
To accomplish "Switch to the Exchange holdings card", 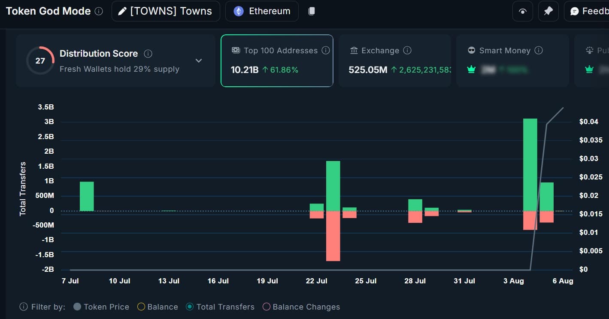I will (394, 61).
